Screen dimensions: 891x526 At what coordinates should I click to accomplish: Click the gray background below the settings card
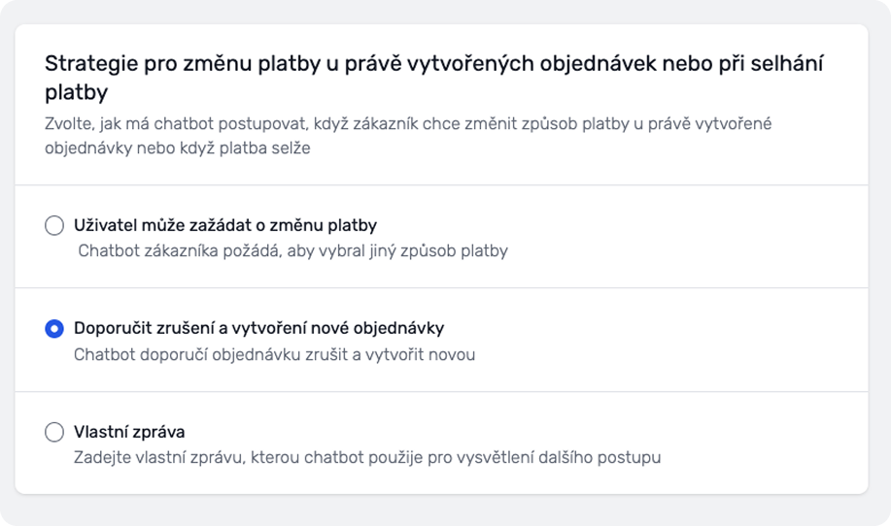tap(441, 511)
